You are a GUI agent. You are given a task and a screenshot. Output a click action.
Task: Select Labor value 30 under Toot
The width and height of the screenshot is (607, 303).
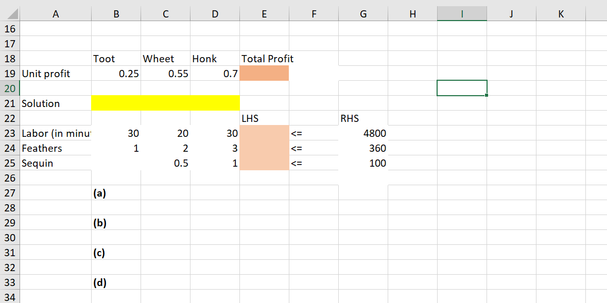[x=116, y=133]
